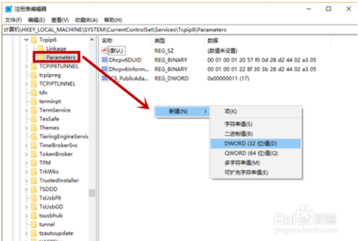Select the Tcpip6 folder icon

pos(34,40)
